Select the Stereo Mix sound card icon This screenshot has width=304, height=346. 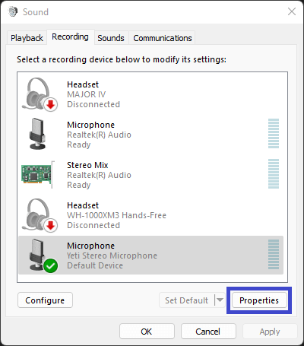click(x=37, y=174)
